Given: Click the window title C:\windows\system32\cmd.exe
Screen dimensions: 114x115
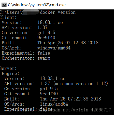Looking at the screenshot, I should [37, 5].
